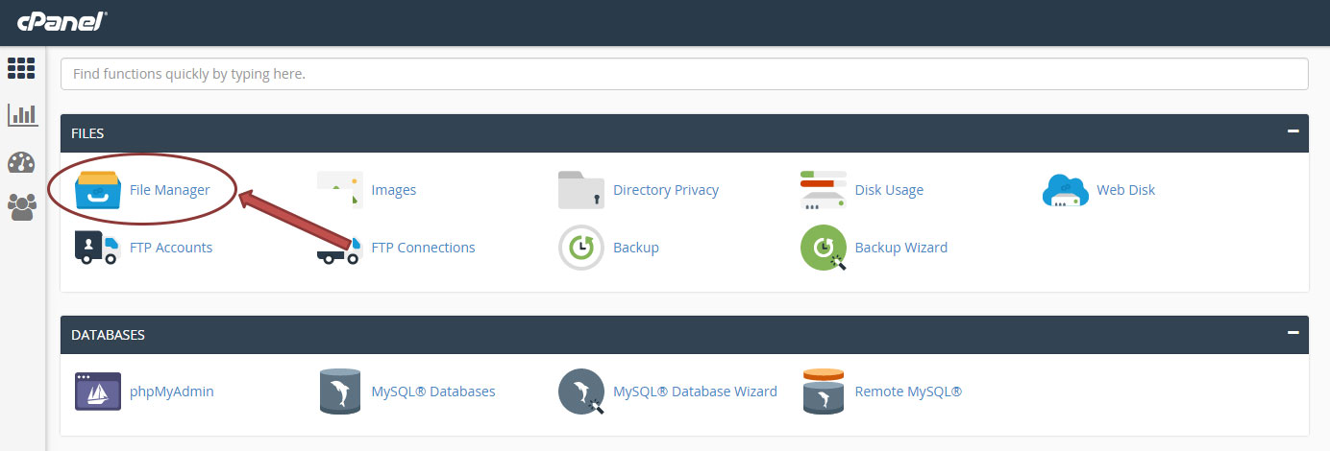Open Statistics bar chart in sidebar
This screenshot has height=451, width=1330.
pyautogui.click(x=21, y=115)
